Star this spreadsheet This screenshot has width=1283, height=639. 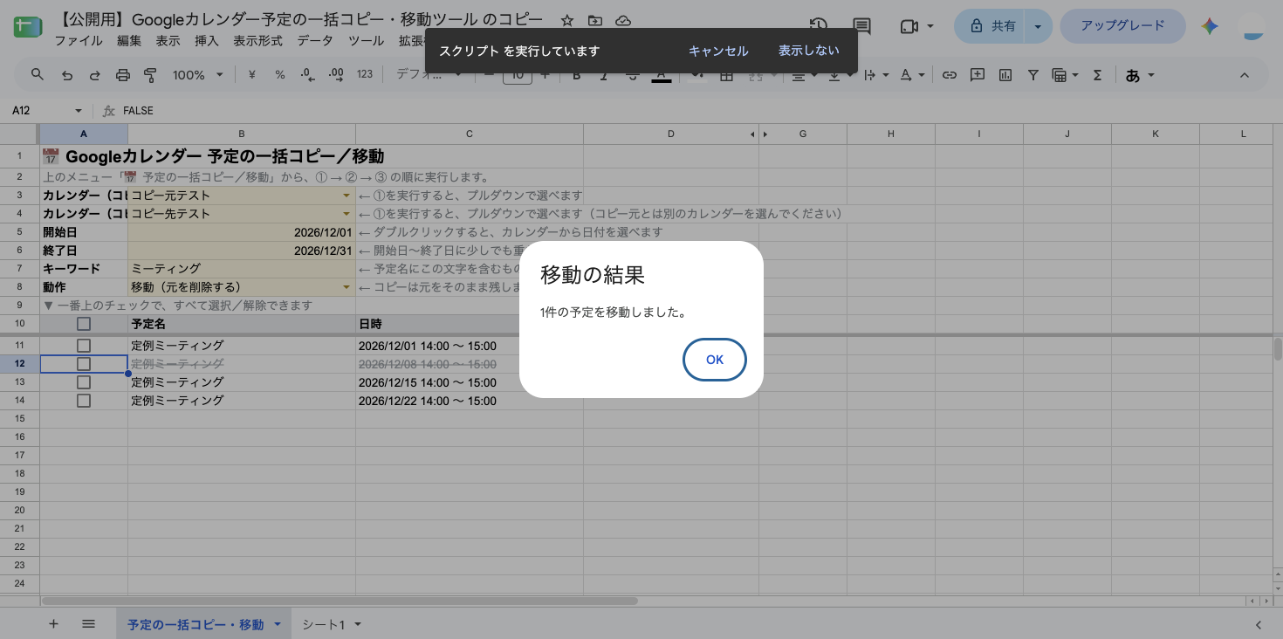coord(567,20)
